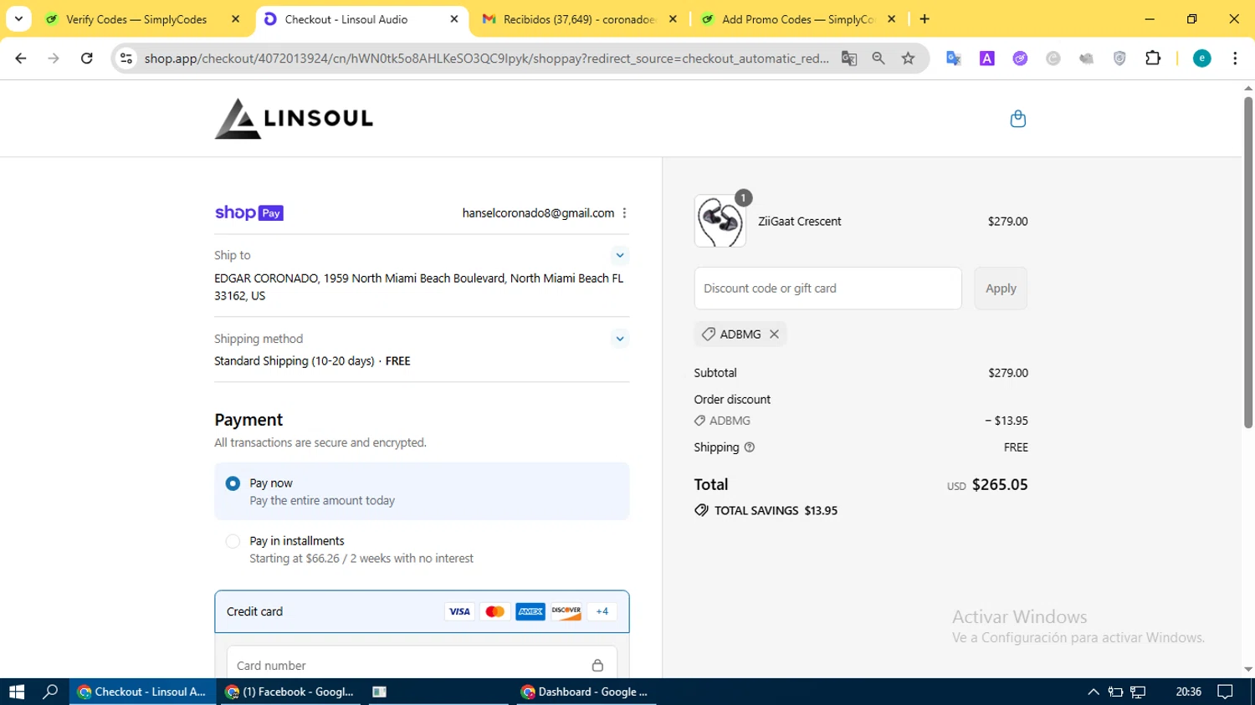Switch to Verify Codes — SimplyCodes tab
Image resolution: width=1255 pixels, height=705 pixels.
tap(142, 19)
